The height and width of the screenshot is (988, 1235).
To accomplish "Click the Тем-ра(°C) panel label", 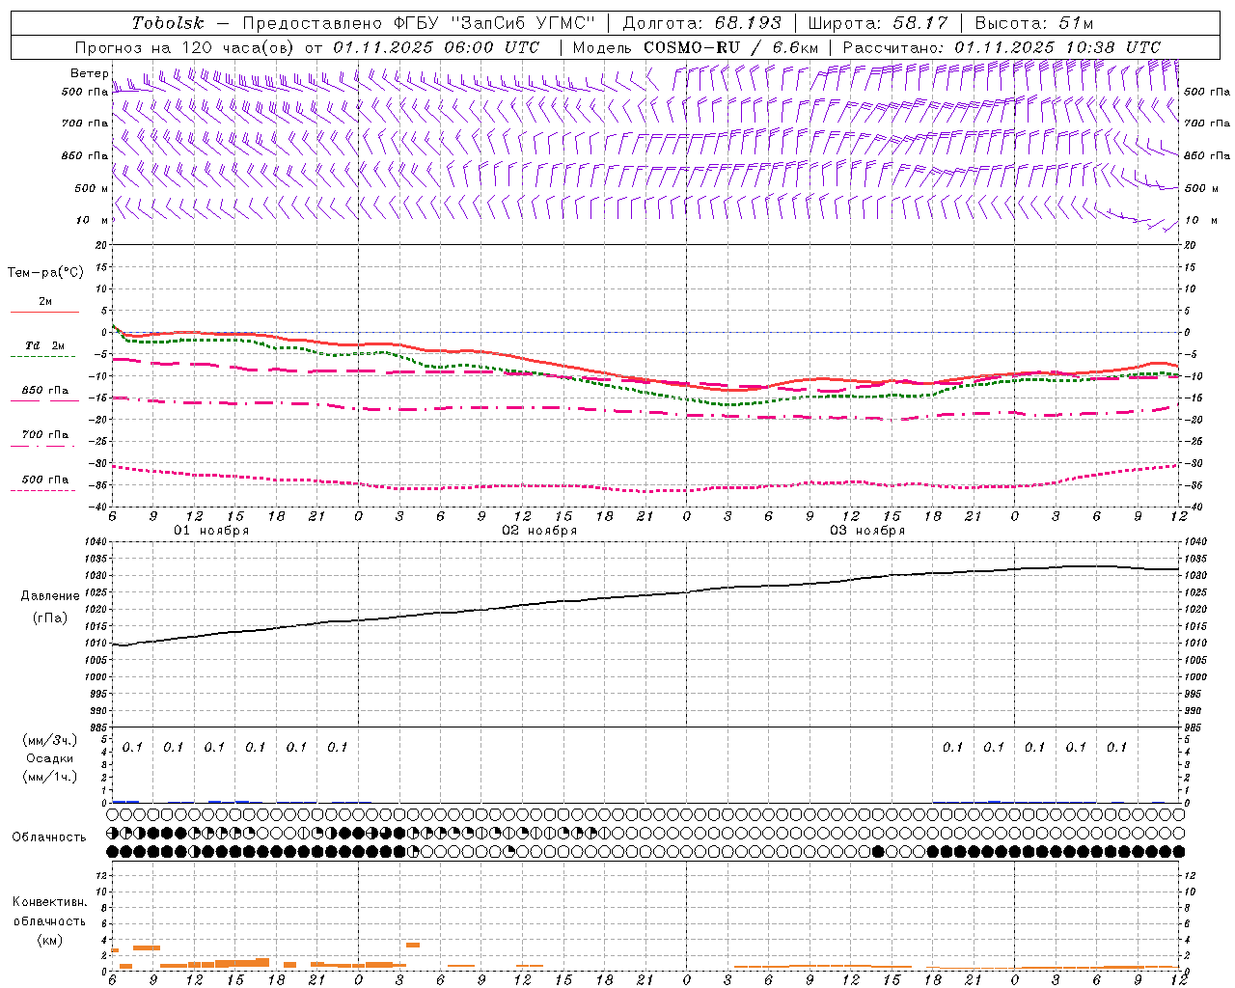I will [45, 273].
